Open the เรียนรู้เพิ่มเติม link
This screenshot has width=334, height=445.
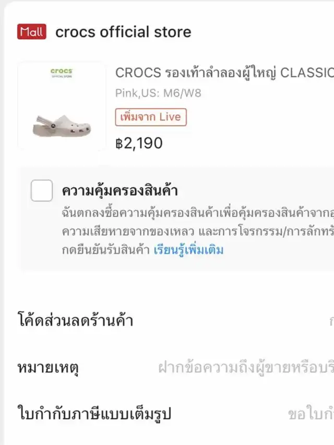coord(188,250)
